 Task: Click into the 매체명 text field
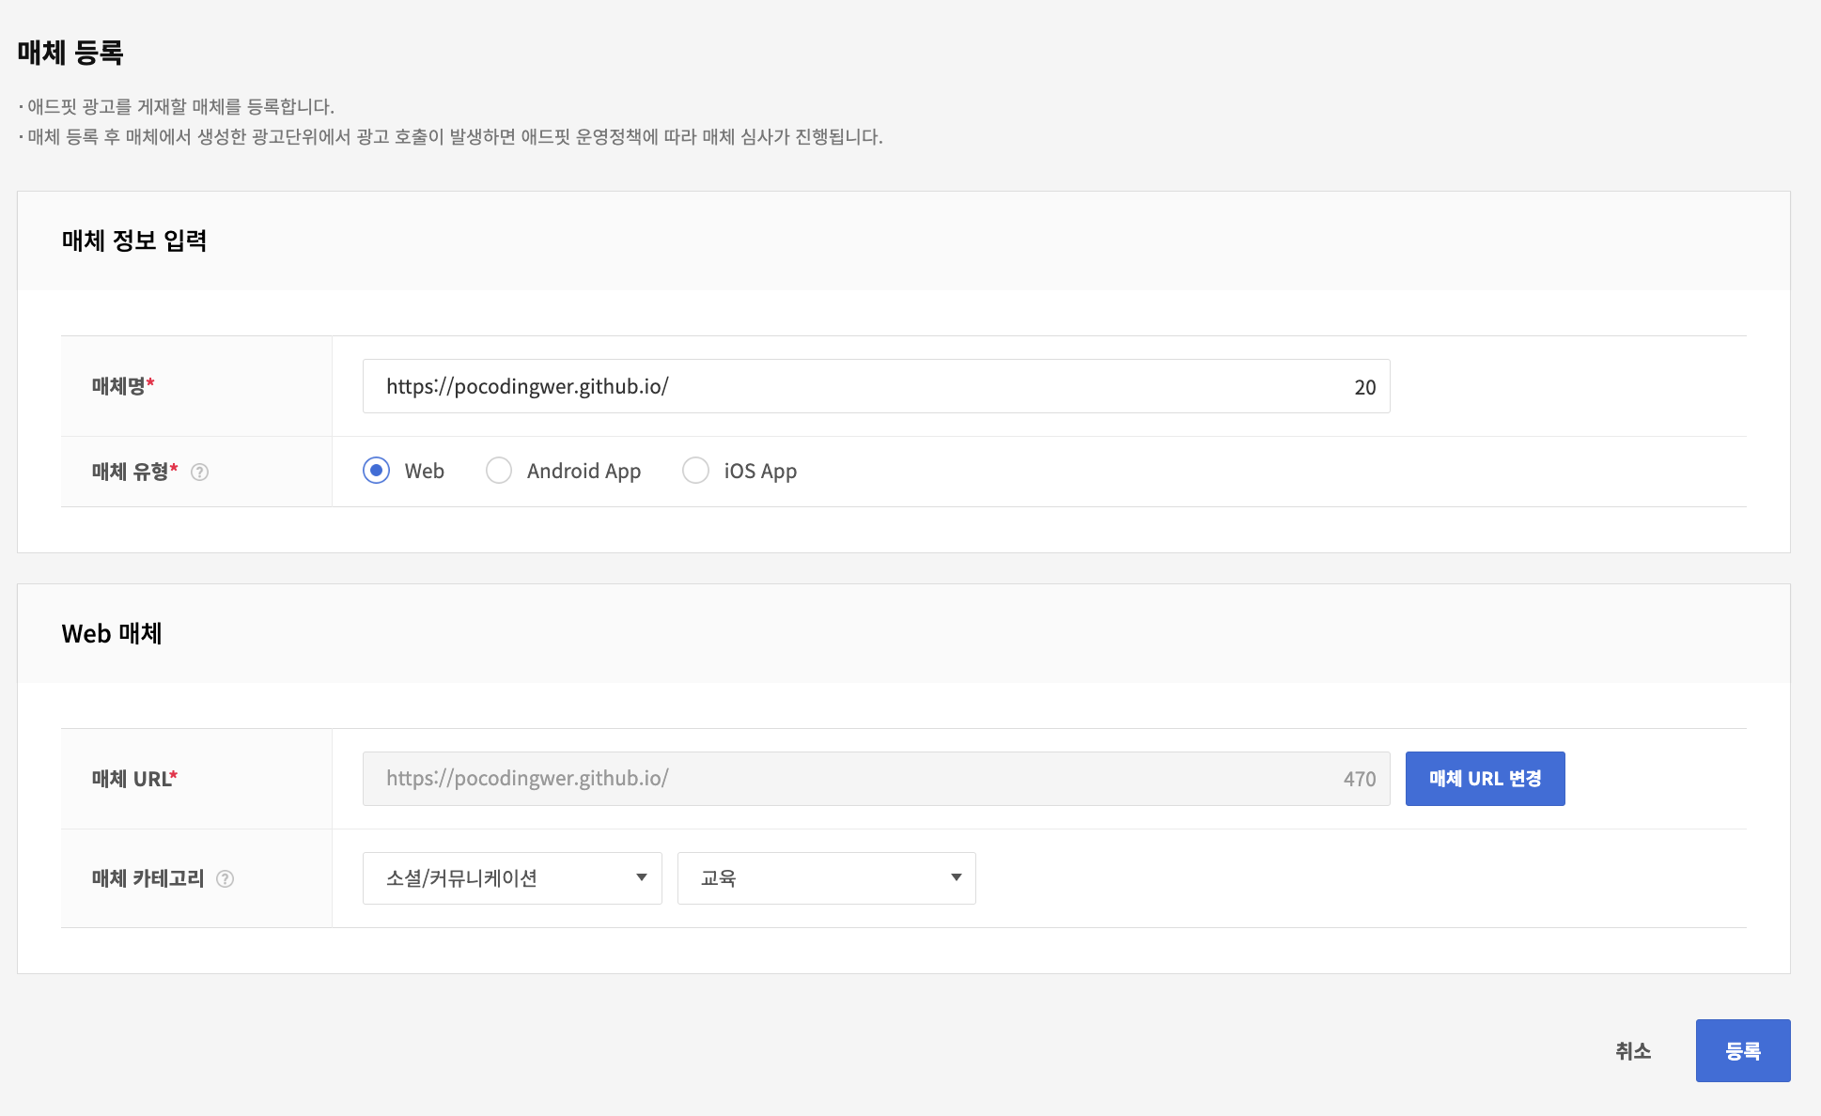click(x=846, y=386)
